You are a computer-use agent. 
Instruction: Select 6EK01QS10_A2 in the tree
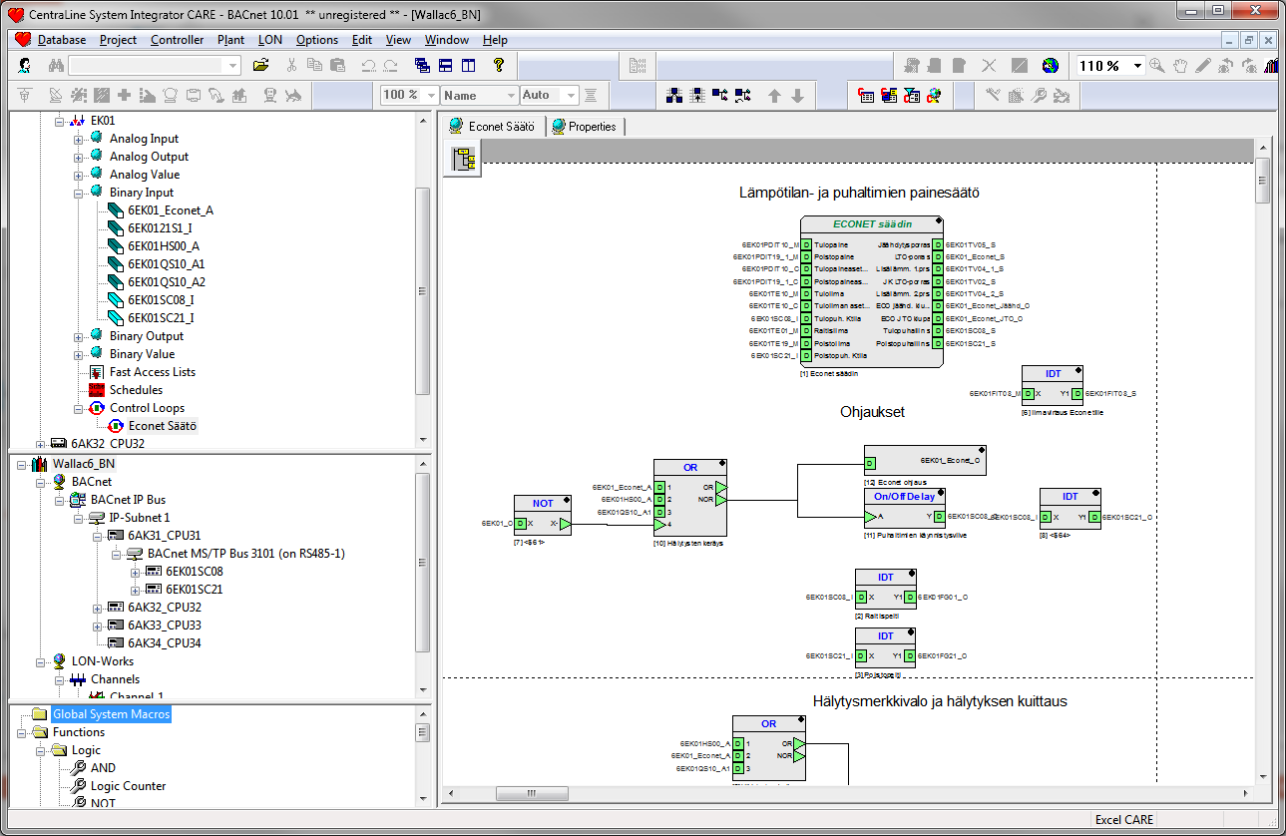pyautogui.click(x=167, y=282)
